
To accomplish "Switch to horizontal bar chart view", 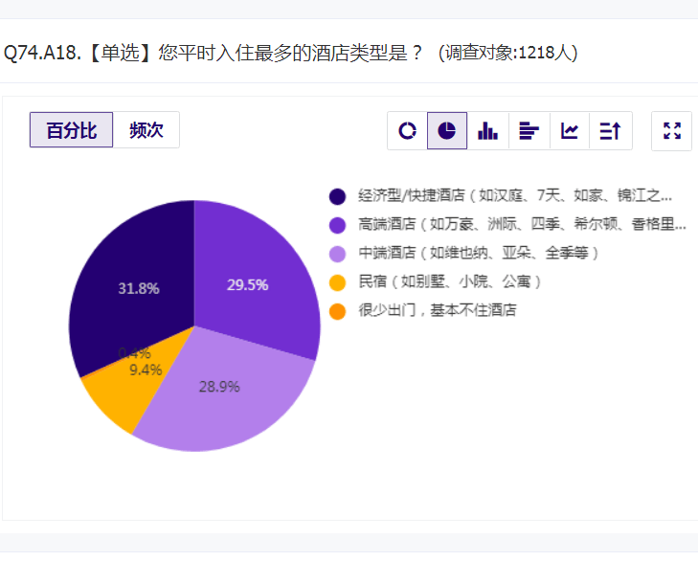I will [x=529, y=131].
